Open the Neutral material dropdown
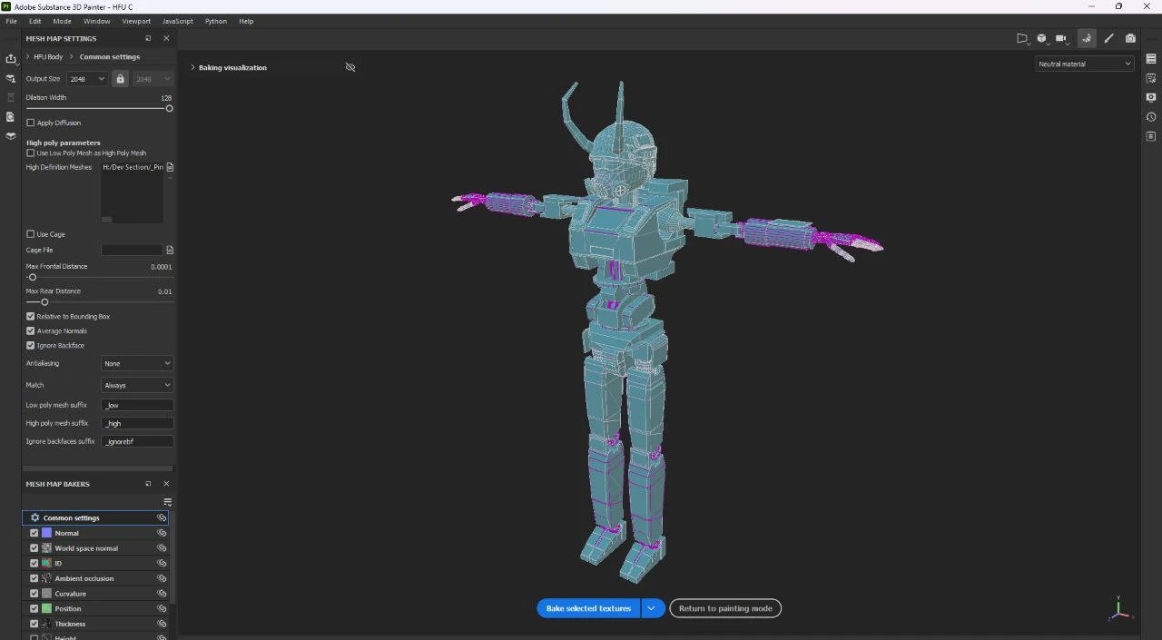This screenshot has width=1162, height=640. click(x=1085, y=64)
